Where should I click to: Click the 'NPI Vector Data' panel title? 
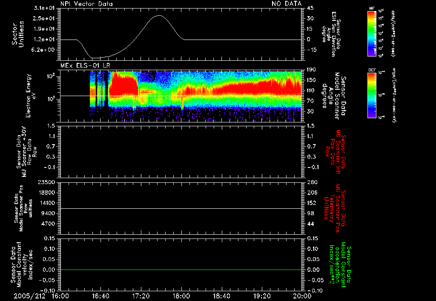coord(86,4)
